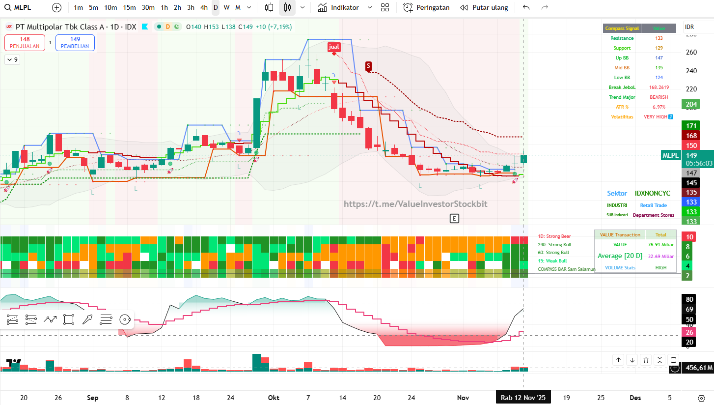Click the plus button on price scale
The image size is (714, 405).
(x=675, y=368)
